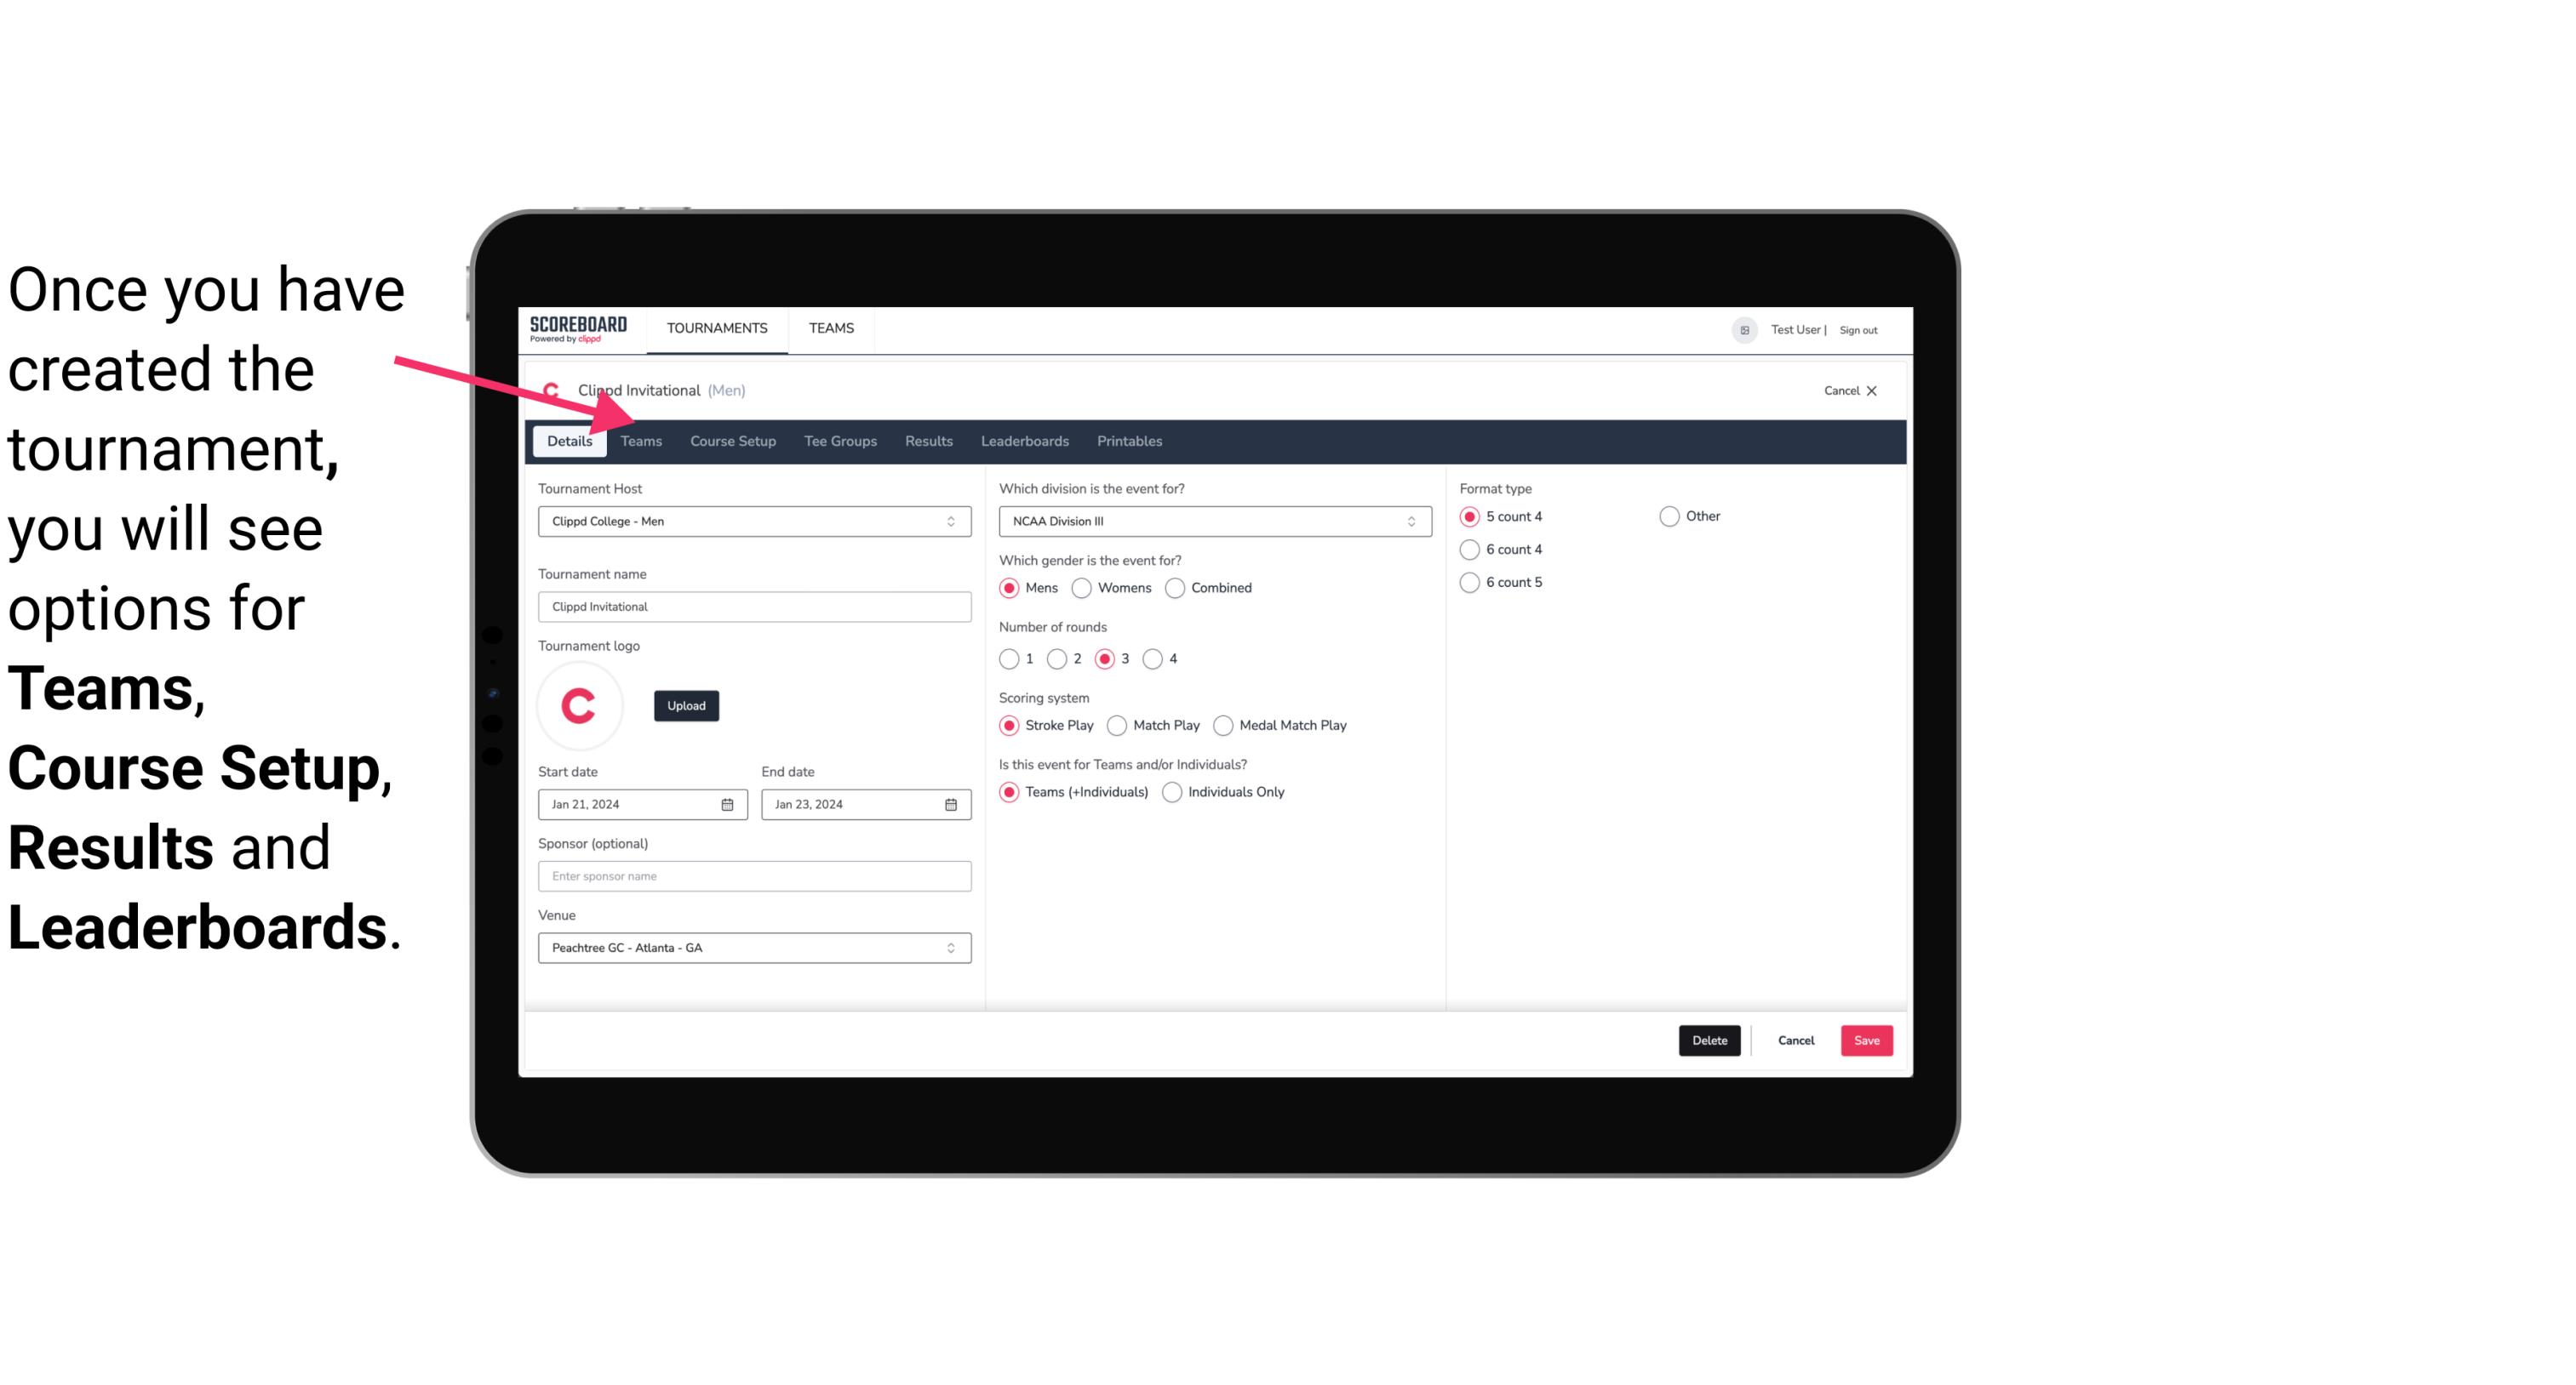Click the Delete button
The image size is (2576, 1385).
coord(1706,1039)
